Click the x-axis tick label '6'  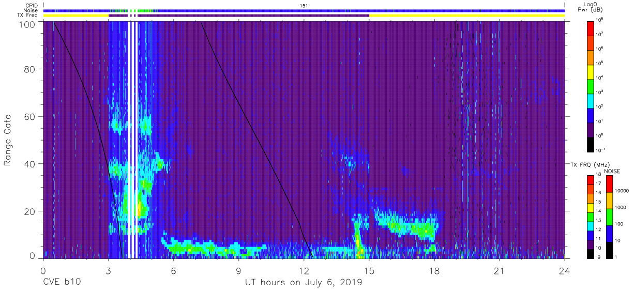tap(173, 270)
